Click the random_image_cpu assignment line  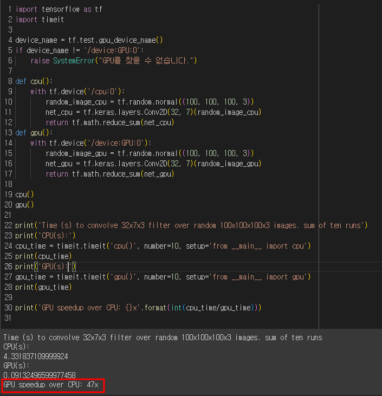(x=150, y=102)
